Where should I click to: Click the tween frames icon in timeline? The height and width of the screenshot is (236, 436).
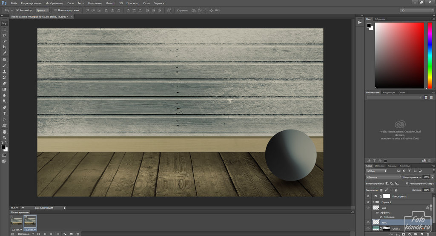[64, 234]
